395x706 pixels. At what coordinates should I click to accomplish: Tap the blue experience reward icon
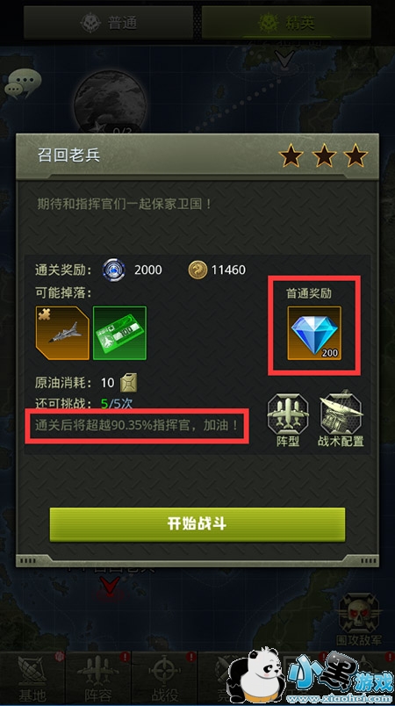tap(114, 270)
